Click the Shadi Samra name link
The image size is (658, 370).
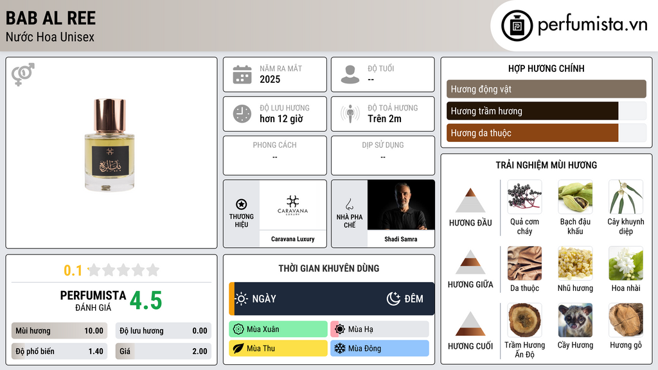coord(401,239)
